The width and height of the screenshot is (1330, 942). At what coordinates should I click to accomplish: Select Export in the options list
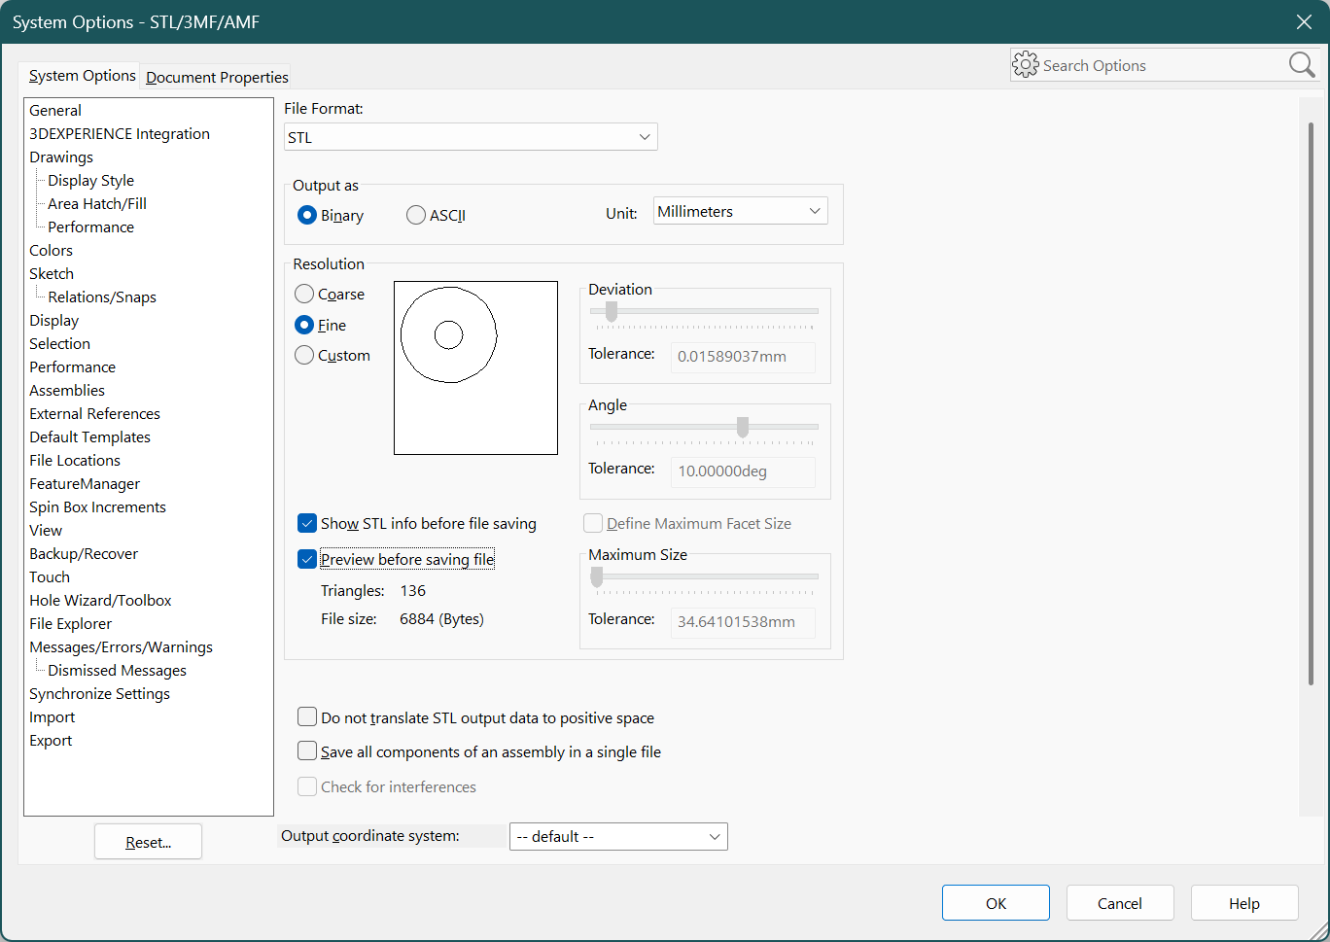click(x=51, y=740)
